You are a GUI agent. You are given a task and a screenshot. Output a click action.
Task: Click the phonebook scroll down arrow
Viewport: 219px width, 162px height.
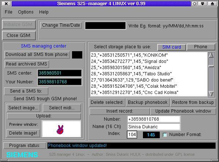click(x=211, y=94)
